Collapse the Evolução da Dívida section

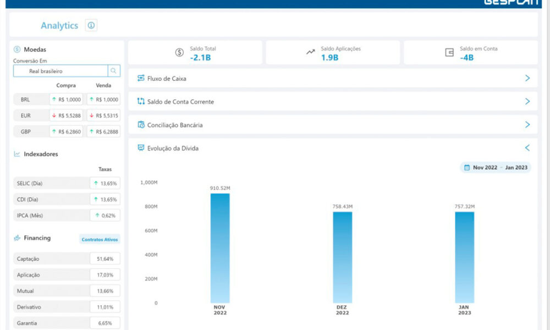(527, 148)
